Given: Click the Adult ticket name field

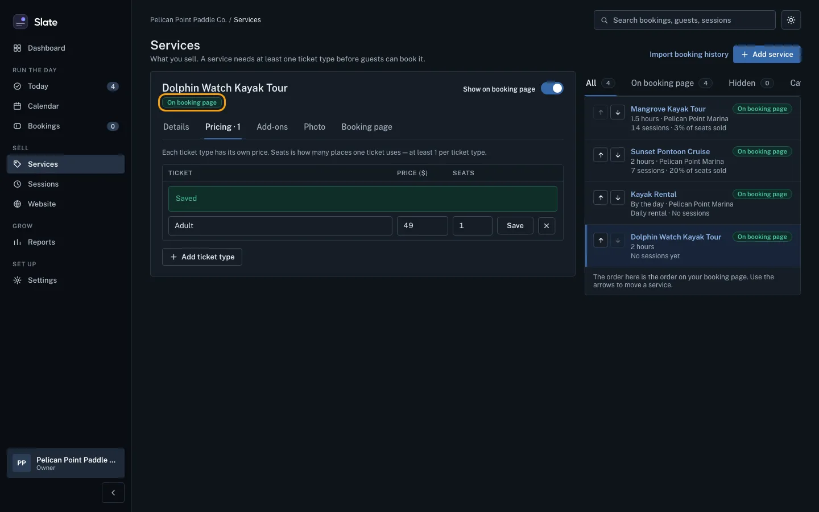Looking at the screenshot, I should [x=280, y=226].
